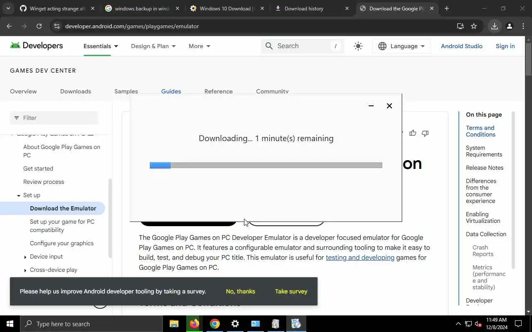This screenshot has width=532, height=332.
Task: Open Review process sidebar item
Action: coord(44,182)
